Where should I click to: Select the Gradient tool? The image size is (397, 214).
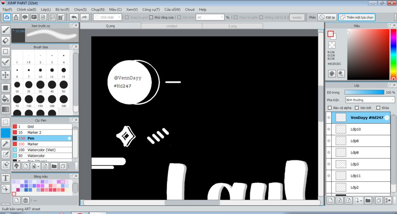pos(5,109)
